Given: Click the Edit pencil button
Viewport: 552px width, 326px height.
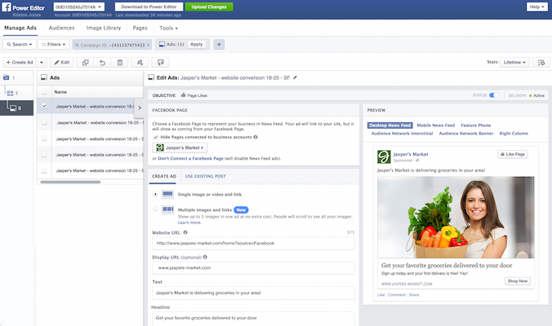Looking at the screenshot, I should click(61, 63).
